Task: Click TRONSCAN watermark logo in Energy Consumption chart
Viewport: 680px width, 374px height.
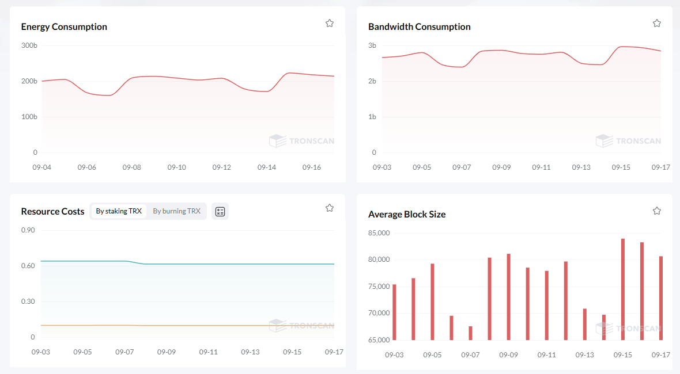Action: tap(301, 141)
